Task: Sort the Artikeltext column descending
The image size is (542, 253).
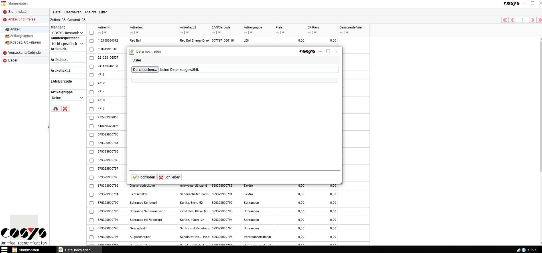Action: point(137,32)
